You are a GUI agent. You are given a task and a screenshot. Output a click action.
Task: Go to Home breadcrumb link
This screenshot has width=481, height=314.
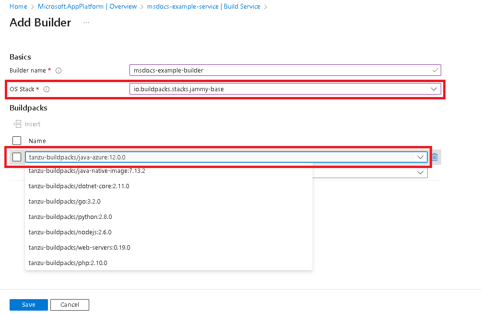coord(18,6)
